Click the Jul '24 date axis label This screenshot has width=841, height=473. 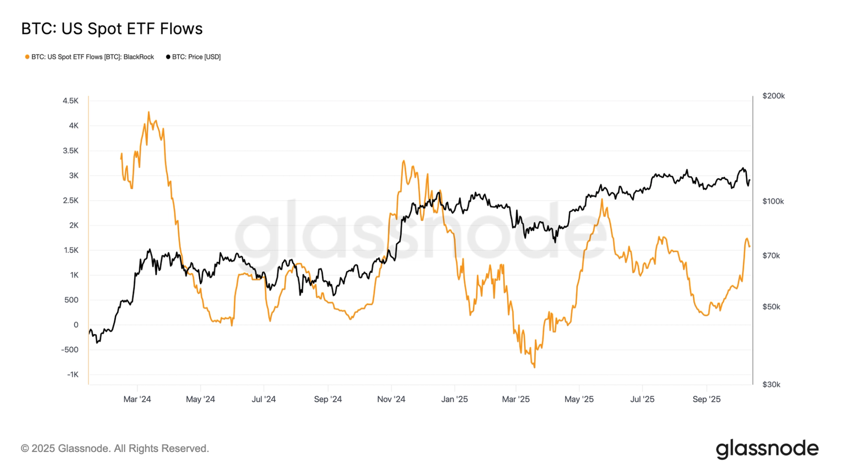click(x=263, y=399)
